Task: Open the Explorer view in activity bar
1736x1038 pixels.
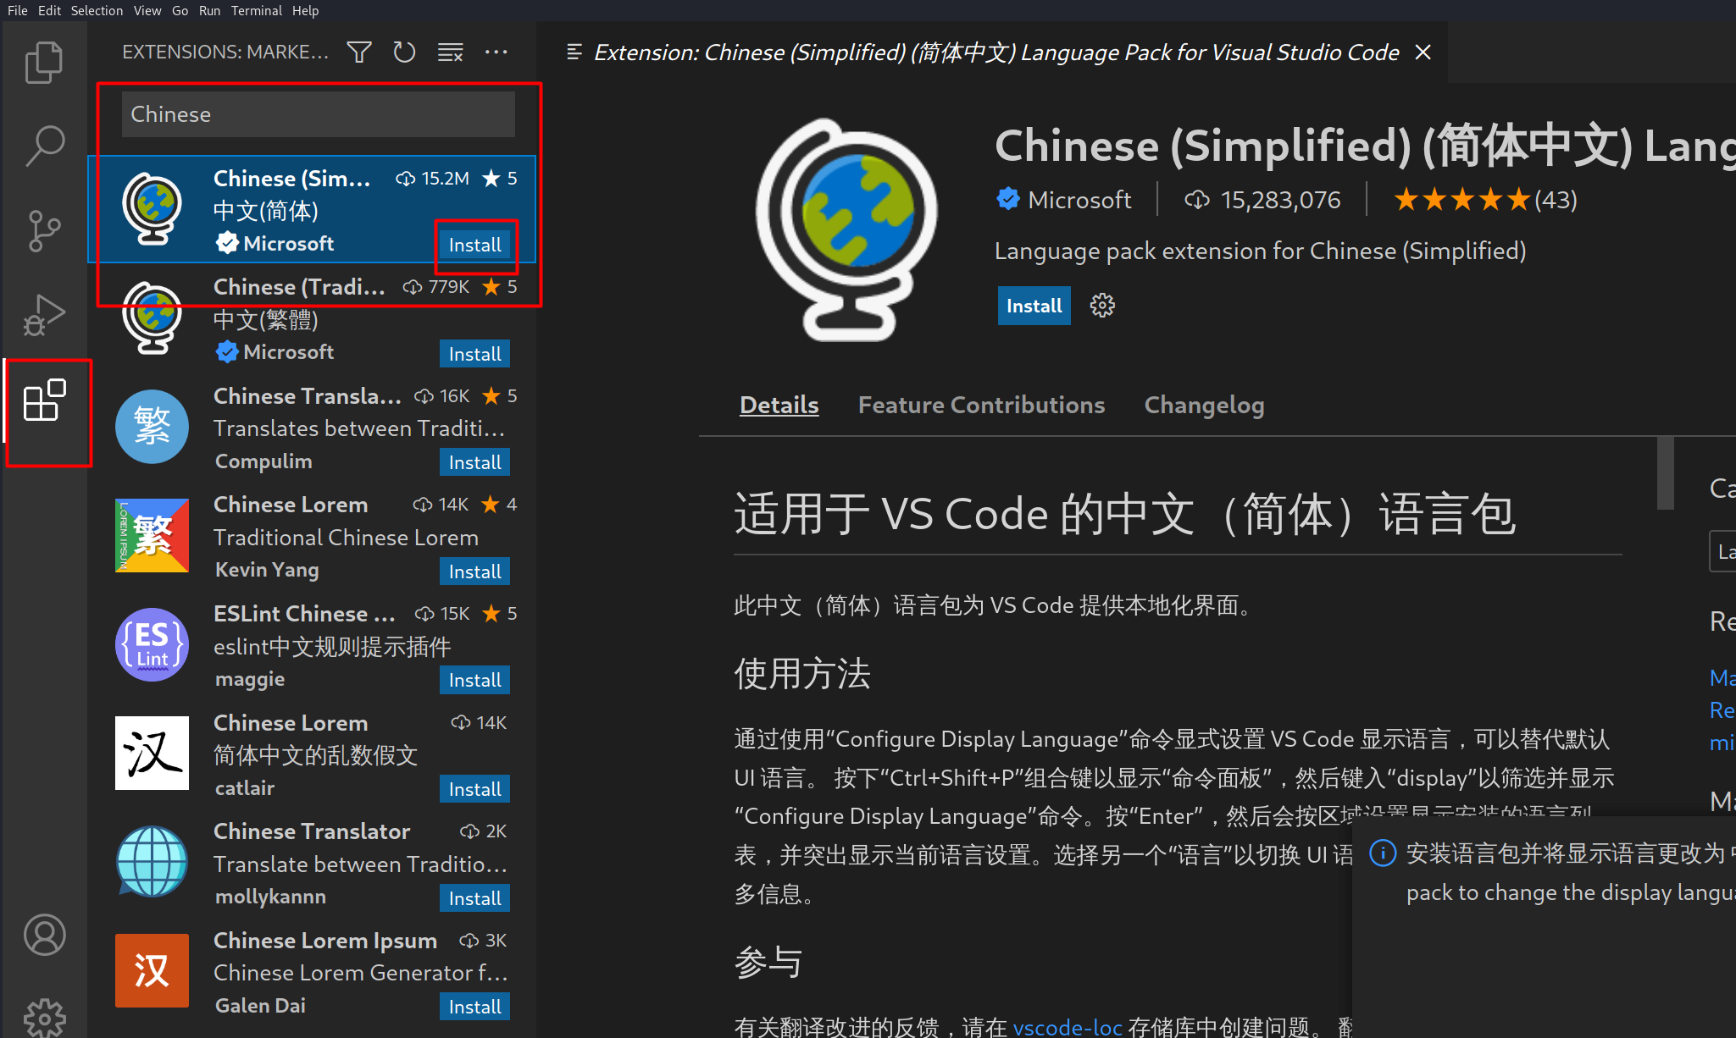Action: coord(44,63)
